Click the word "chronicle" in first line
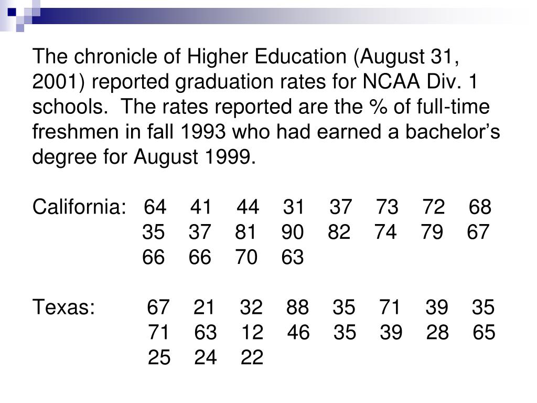 coord(111,56)
